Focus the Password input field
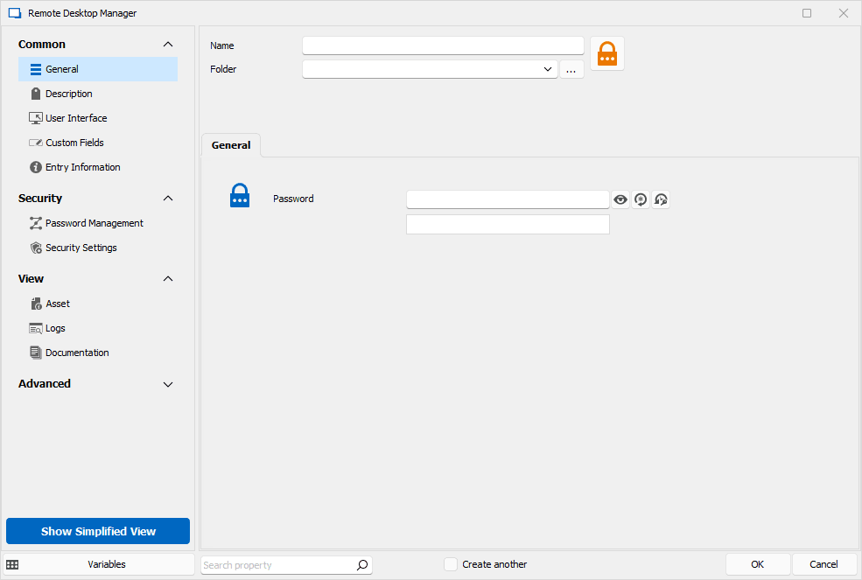The image size is (862, 580). point(508,199)
